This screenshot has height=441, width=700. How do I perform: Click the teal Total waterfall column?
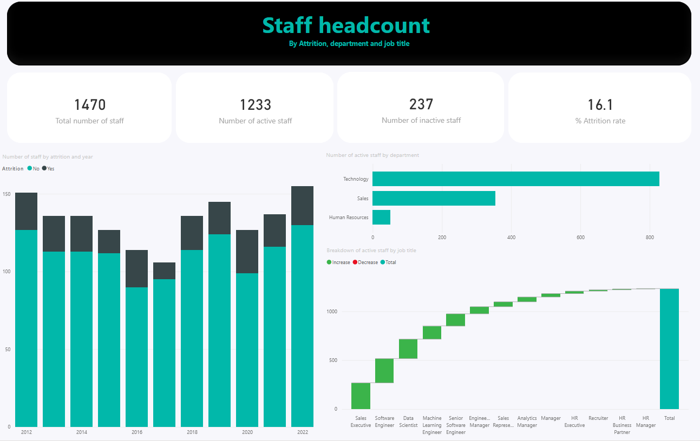(x=669, y=348)
